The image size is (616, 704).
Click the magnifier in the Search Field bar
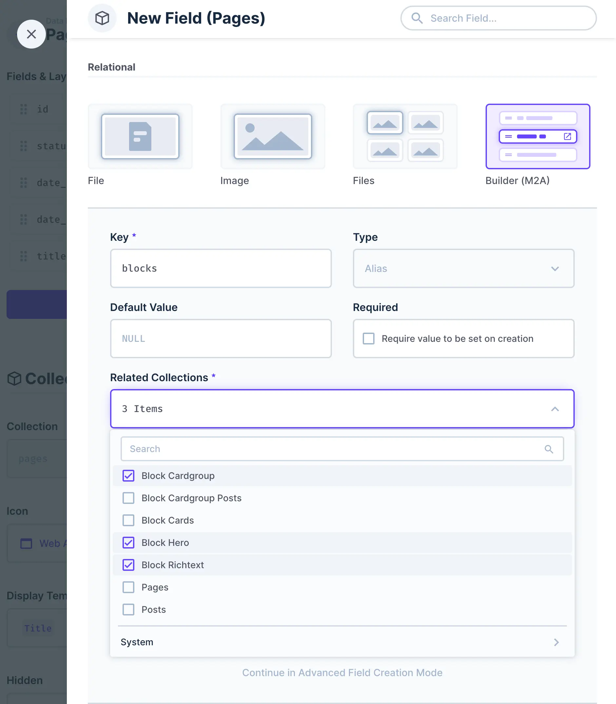click(417, 18)
